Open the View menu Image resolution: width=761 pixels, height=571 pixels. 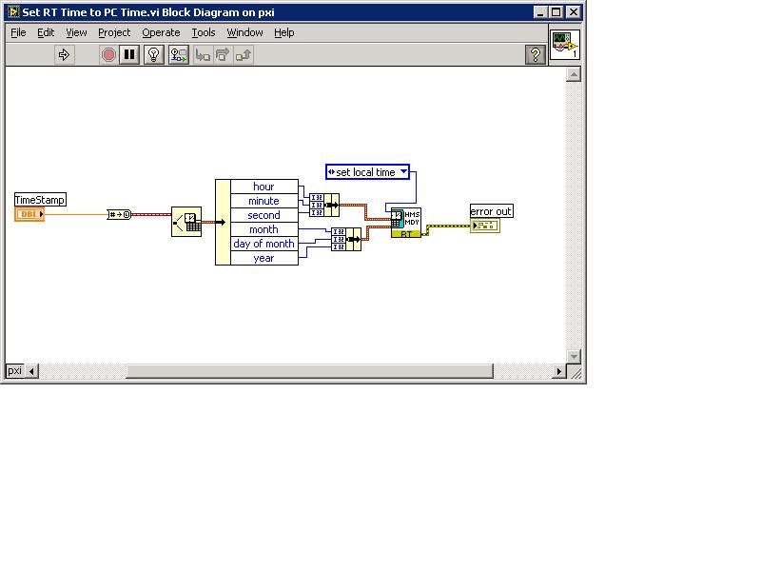pyautogui.click(x=76, y=32)
